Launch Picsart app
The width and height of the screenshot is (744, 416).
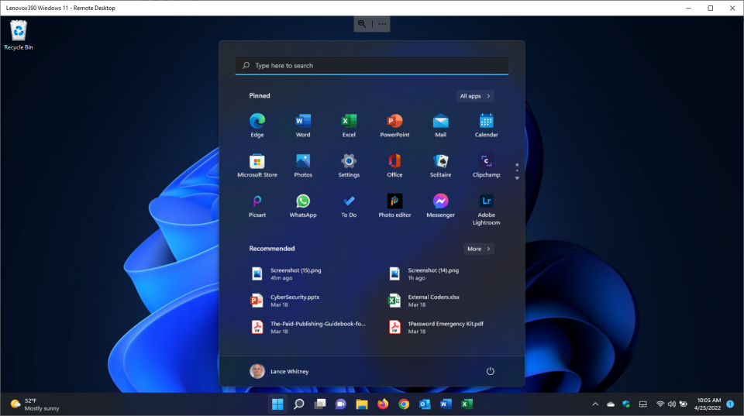coord(257,205)
